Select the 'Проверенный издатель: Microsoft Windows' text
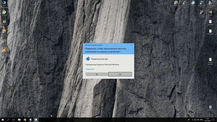Viewport: 217px width, 122px height. click(x=102, y=65)
